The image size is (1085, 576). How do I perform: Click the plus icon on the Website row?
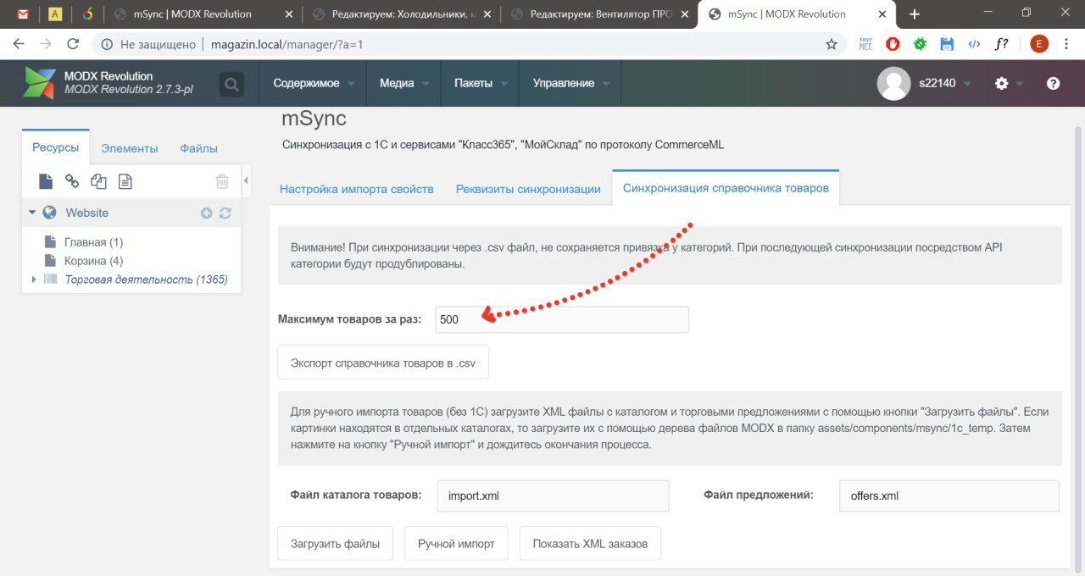click(206, 213)
